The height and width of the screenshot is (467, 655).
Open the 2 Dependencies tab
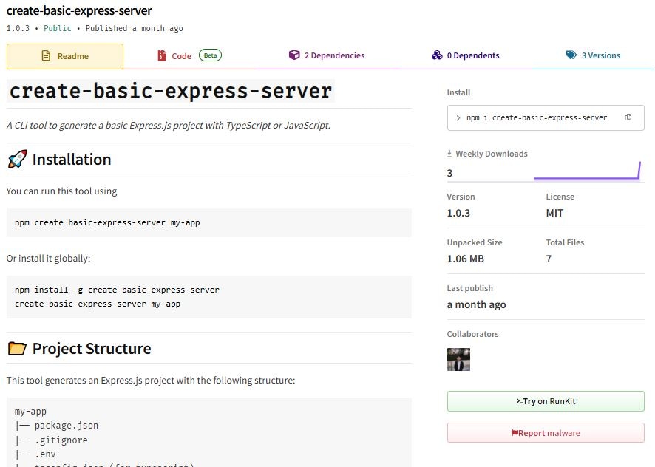327,55
